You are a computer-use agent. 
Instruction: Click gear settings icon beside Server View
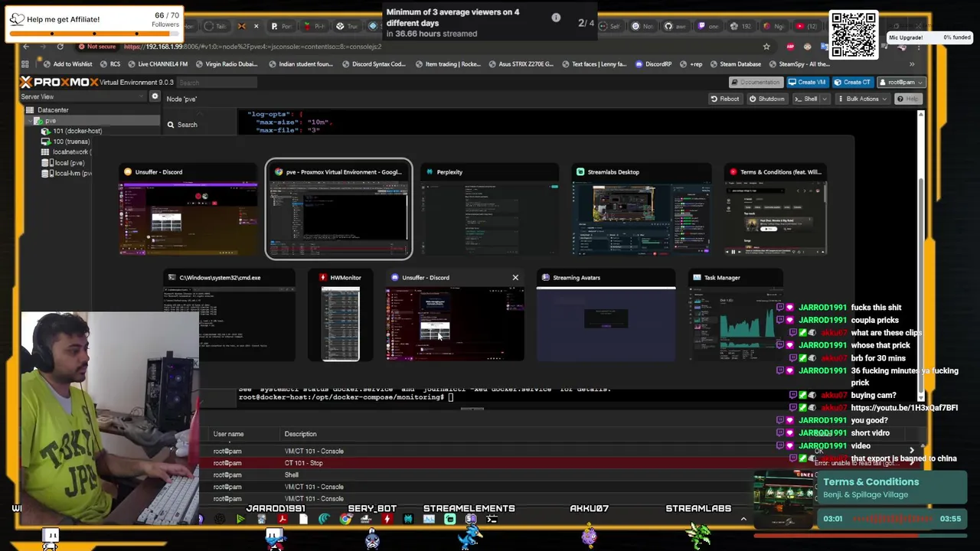pyautogui.click(x=155, y=97)
